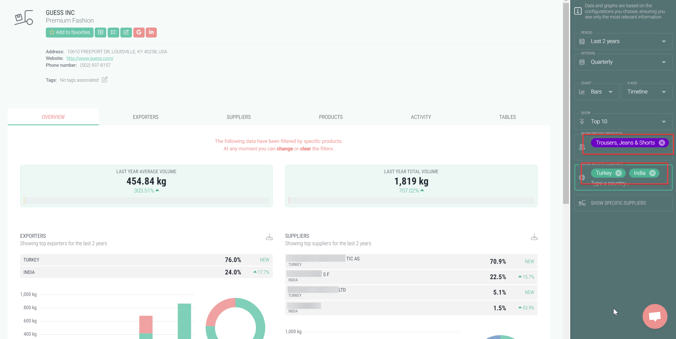Screen dimensions: 676x339
Task: Click the Turkey exporter row
Action: point(146,260)
